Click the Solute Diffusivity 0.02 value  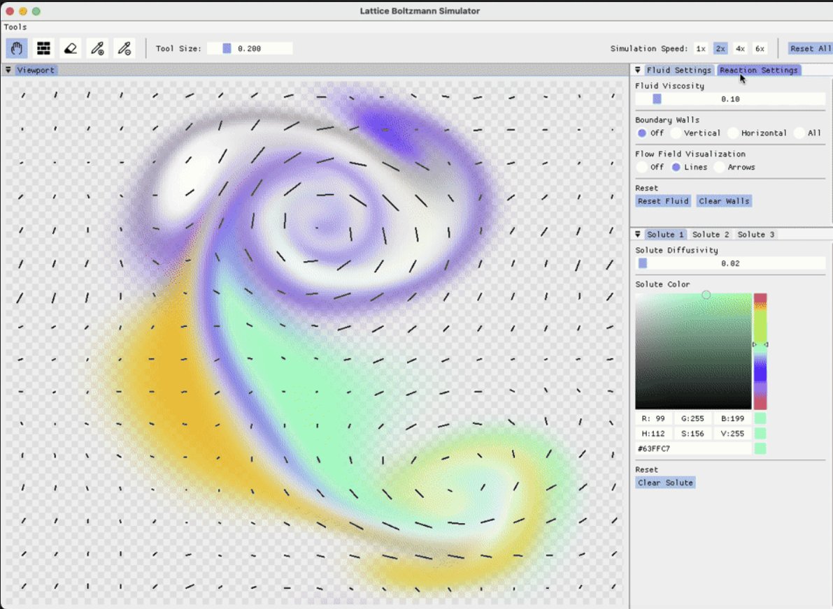pyautogui.click(x=730, y=263)
